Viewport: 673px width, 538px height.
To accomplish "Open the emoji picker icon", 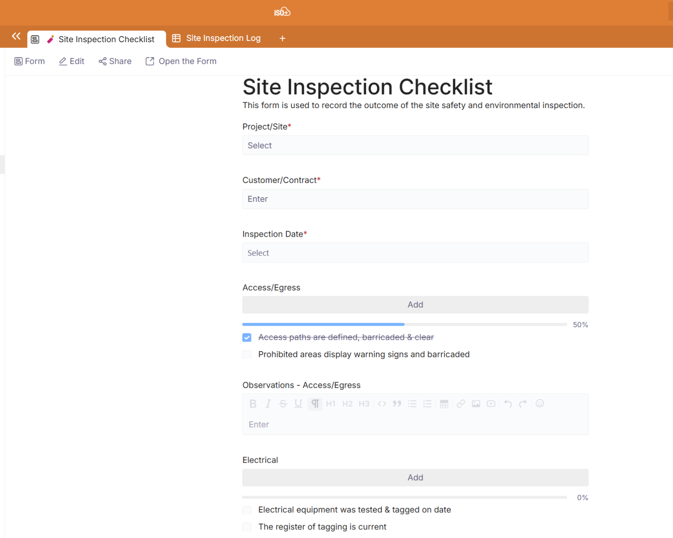I will [x=540, y=403].
